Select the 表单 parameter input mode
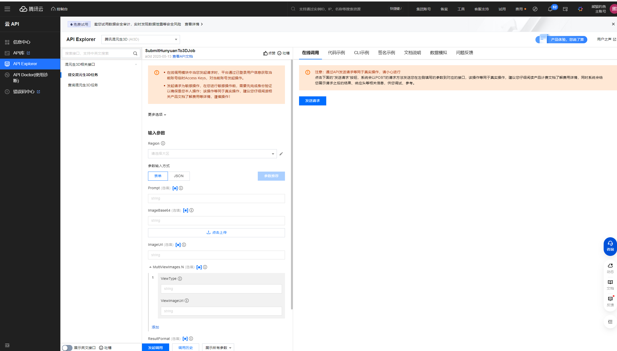 [x=158, y=176]
